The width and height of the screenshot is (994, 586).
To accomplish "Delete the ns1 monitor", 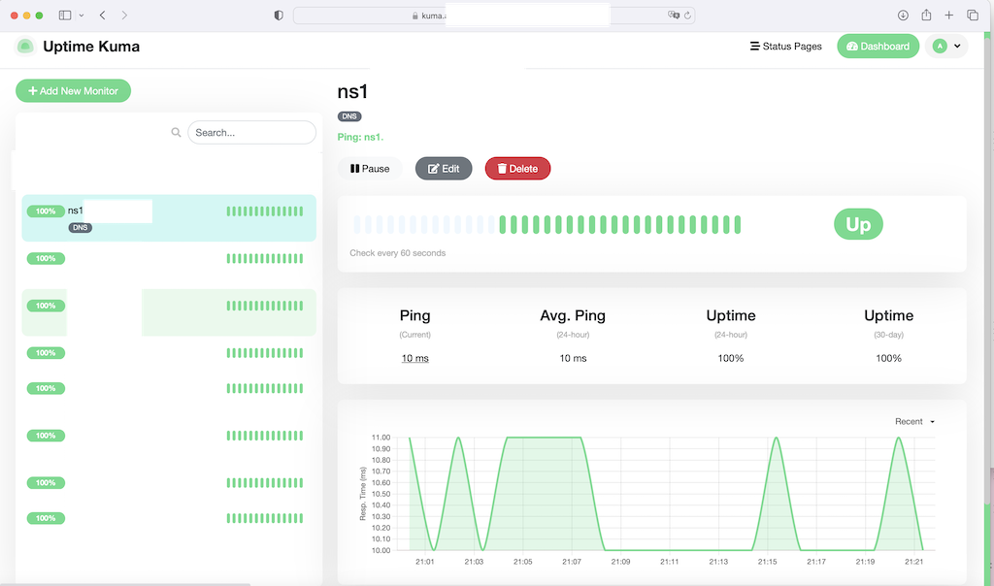I will (518, 169).
